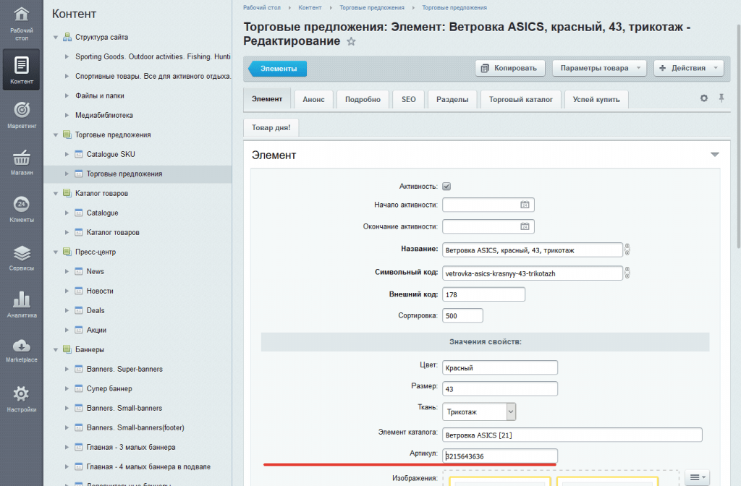Viewport: 741px width, 486px height.
Task: Focus the Цвет input field
Action: [x=500, y=367]
